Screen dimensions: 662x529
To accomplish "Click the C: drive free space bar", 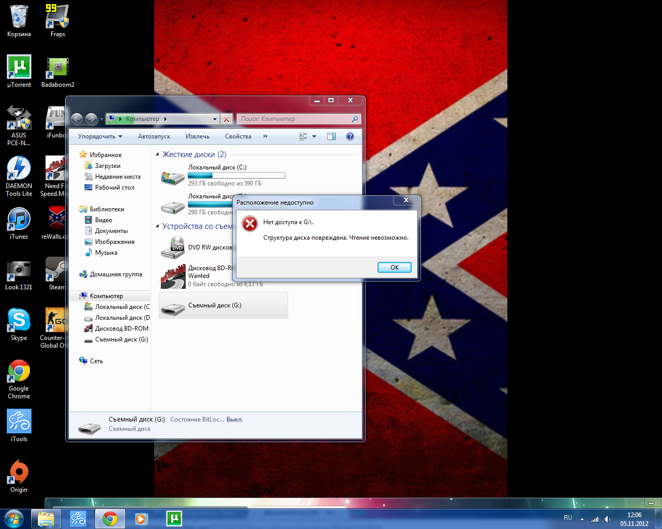I will pyautogui.click(x=236, y=176).
